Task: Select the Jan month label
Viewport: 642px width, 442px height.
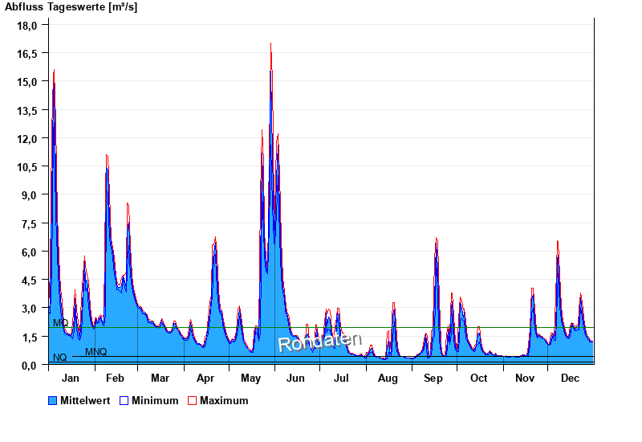Action: pyautogui.click(x=71, y=378)
